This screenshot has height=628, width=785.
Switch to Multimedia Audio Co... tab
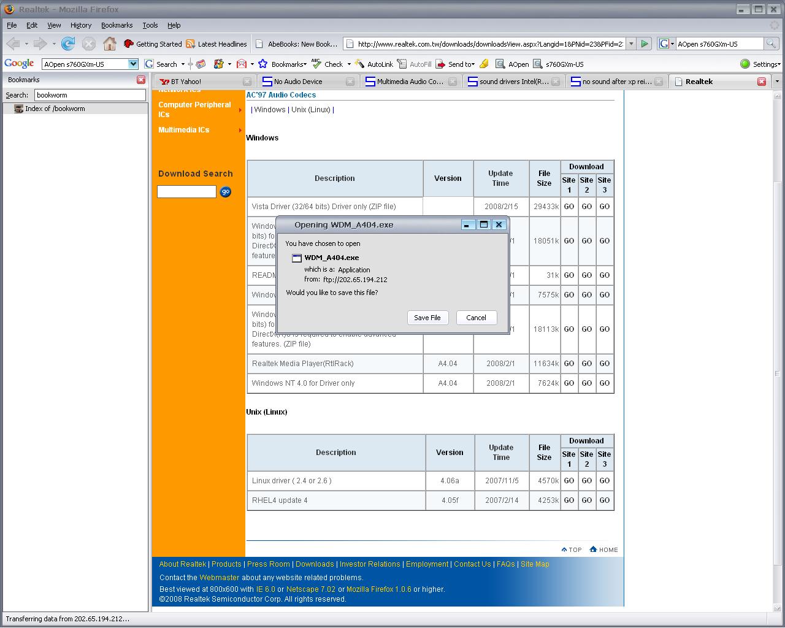click(x=411, y=82)
